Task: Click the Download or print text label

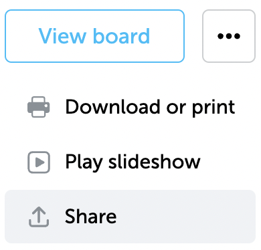Action: click(x=150, y=108)
